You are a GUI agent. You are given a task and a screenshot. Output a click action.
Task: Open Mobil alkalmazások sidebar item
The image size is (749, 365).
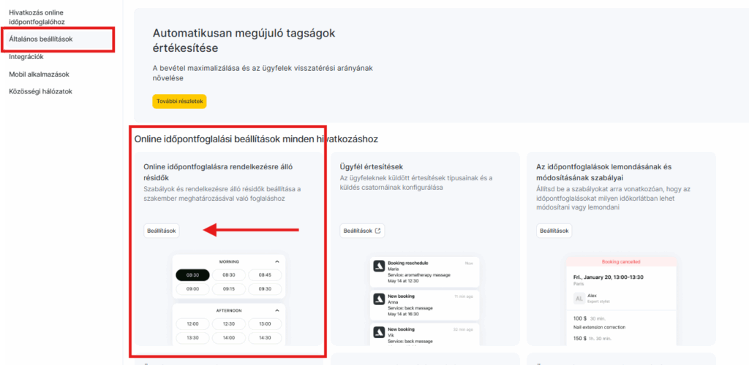click(x=39, y=74)
